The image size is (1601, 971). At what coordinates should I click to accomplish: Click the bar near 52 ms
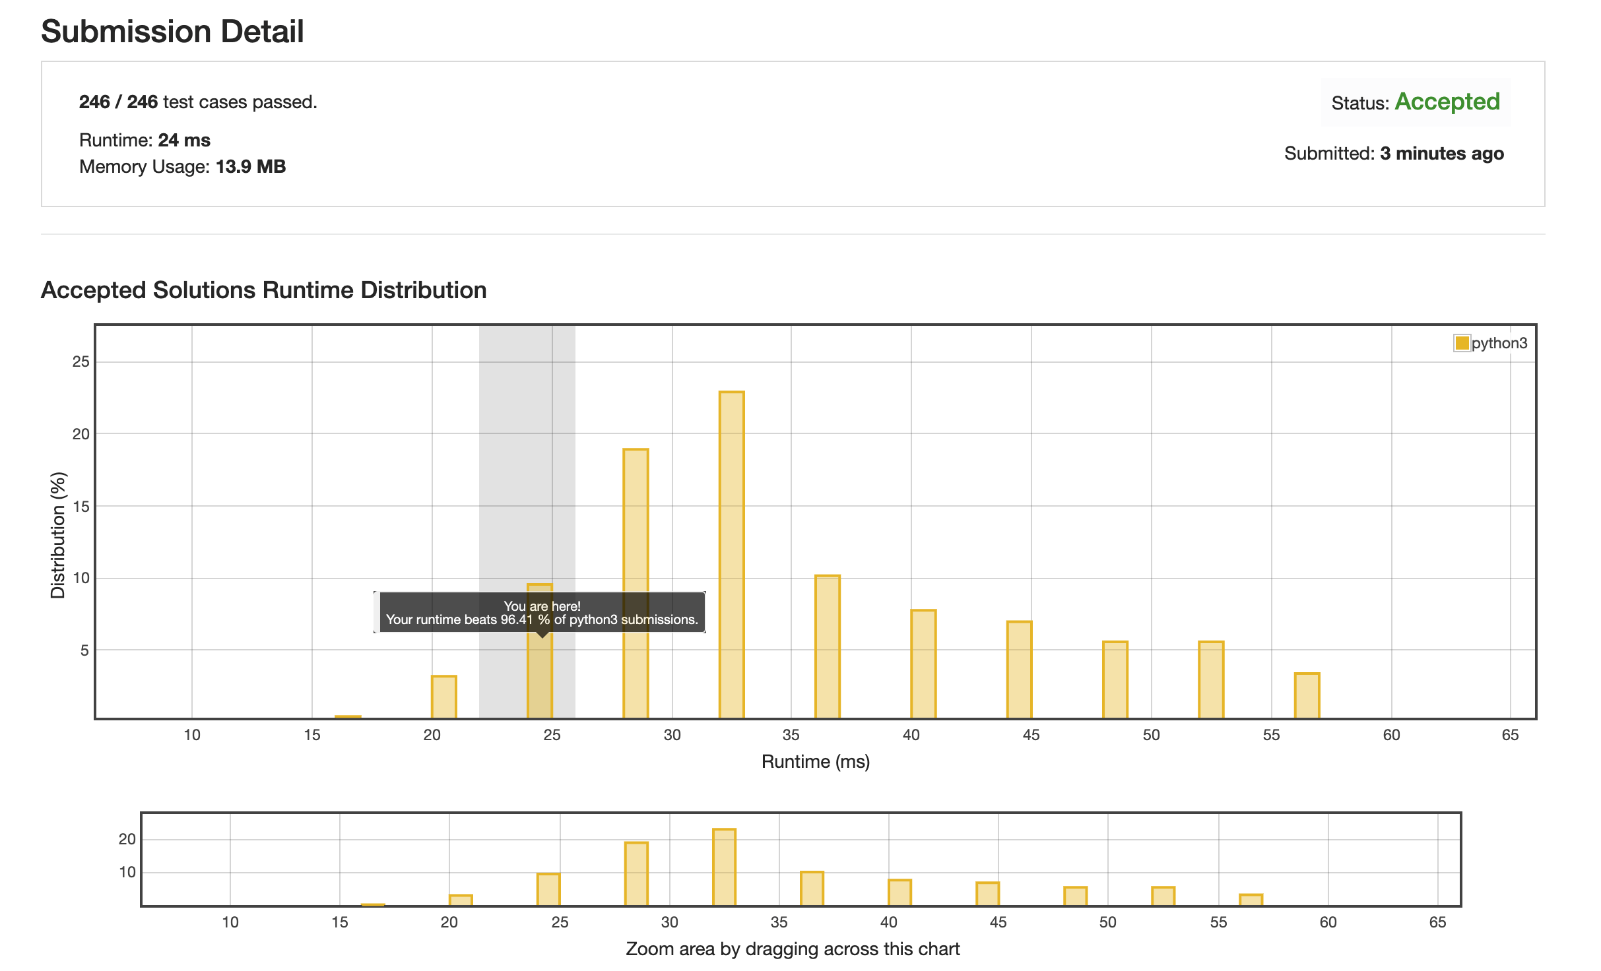point(1211,679)
